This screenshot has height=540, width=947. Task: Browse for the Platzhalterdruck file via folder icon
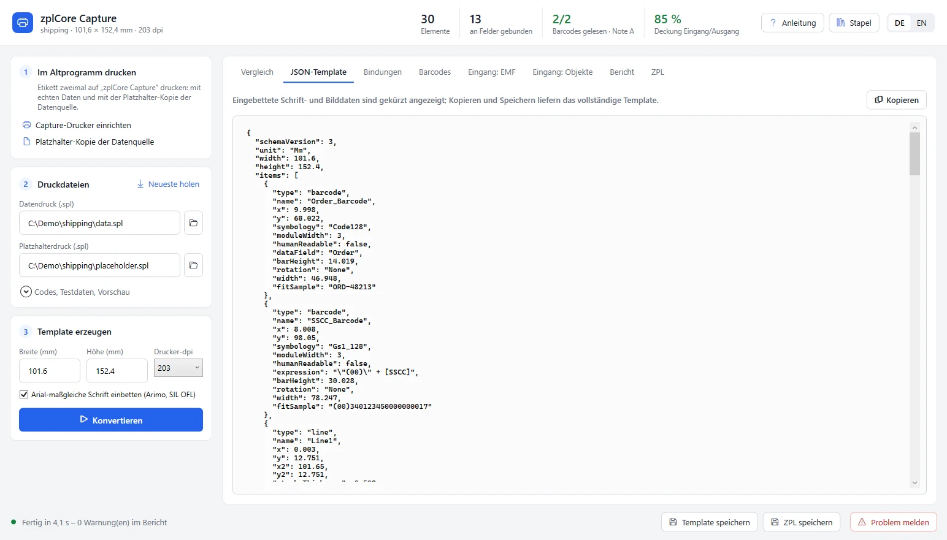click(x=193, y=265)
